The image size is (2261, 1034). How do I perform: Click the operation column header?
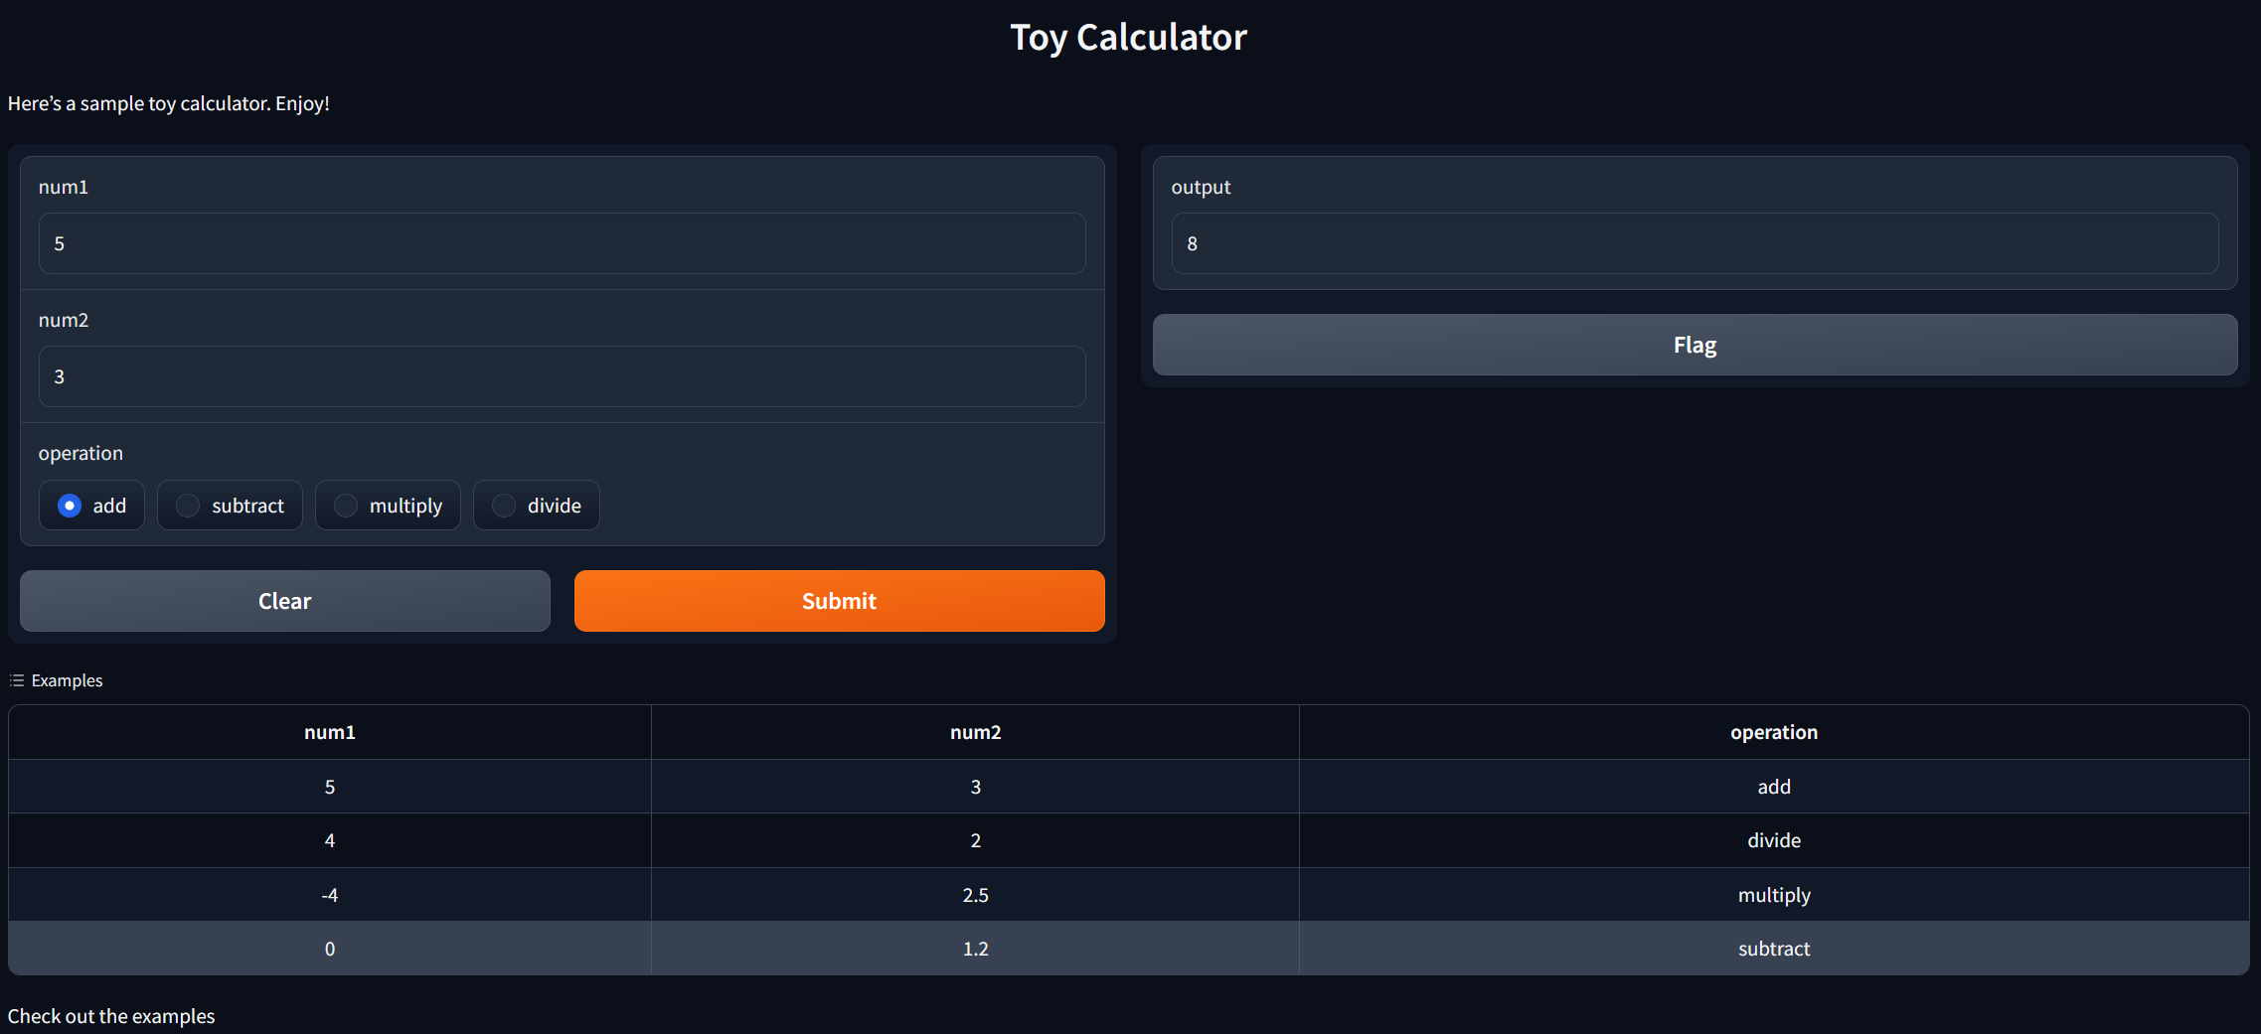click(1774, 732)
